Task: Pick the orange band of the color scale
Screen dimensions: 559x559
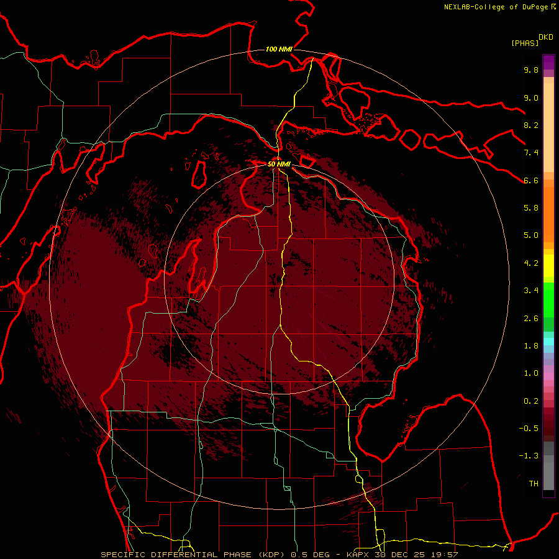Action: coord(548,214)
